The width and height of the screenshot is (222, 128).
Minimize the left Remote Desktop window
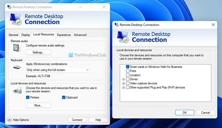[x=81, y=7]
